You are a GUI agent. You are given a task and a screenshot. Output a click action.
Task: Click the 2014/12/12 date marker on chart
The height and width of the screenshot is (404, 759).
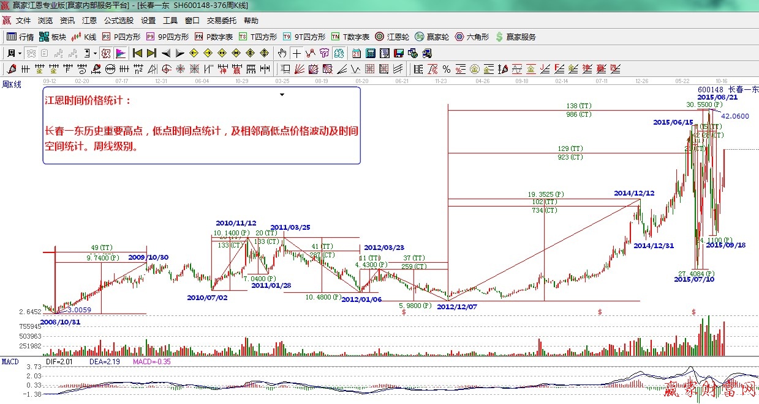[x=634, y=193]
